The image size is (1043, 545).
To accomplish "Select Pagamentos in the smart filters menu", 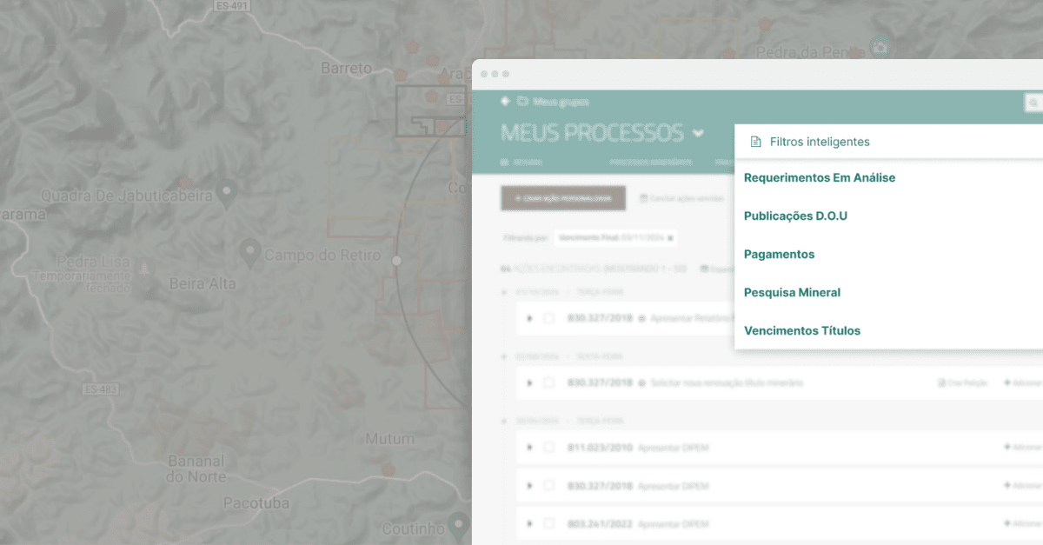I will 779,254.
